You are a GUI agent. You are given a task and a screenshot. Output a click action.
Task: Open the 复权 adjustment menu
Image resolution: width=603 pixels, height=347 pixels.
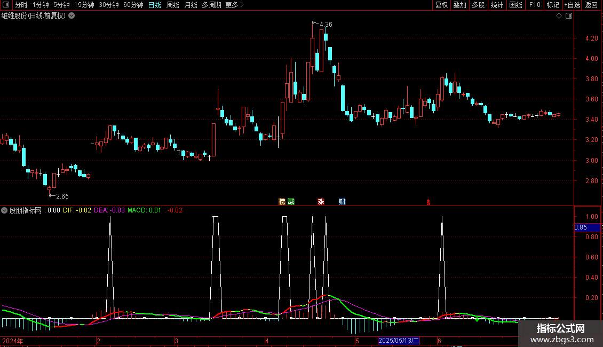pyautogui.click(x=441, y=5)
